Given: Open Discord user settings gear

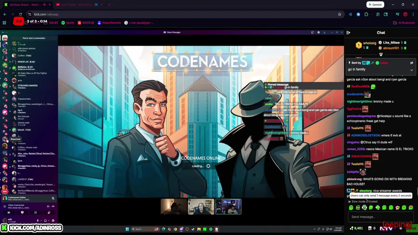Looking at the screenshot, I should [53, 221].
